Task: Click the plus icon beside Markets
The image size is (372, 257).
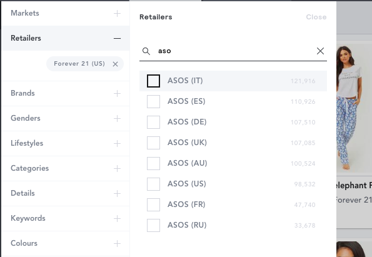Action: (117, 13)
